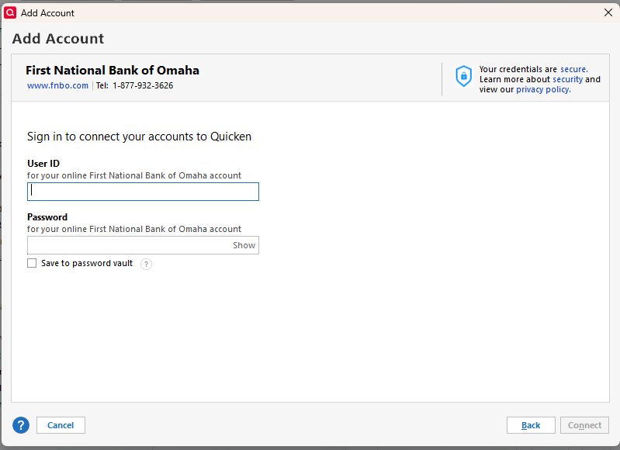Enable Save to password vault checkbox
Screen dimensions: 620x450
pos(32,263)
